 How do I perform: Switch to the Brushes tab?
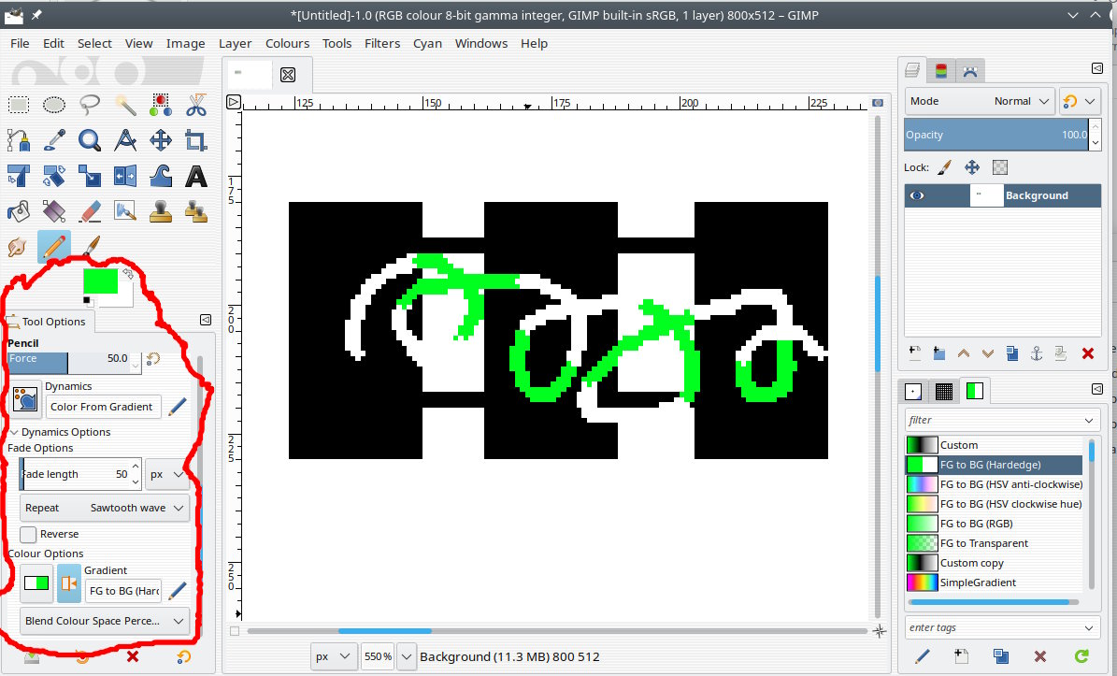click(x=914, y=391)
